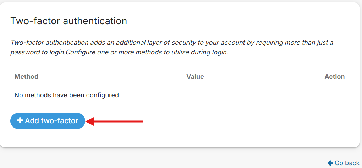Screen dimensions: 362x168
Task: Click the red arrowhead next to Add two-factor
Action: coord(90,121)
